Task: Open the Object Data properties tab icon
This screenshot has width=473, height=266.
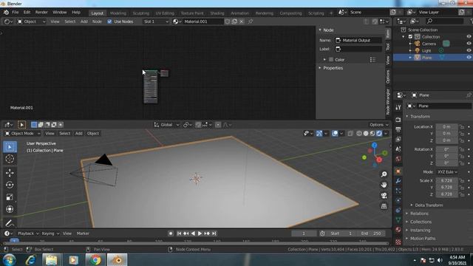Action: pyautogui.click(x=398, y=220)
